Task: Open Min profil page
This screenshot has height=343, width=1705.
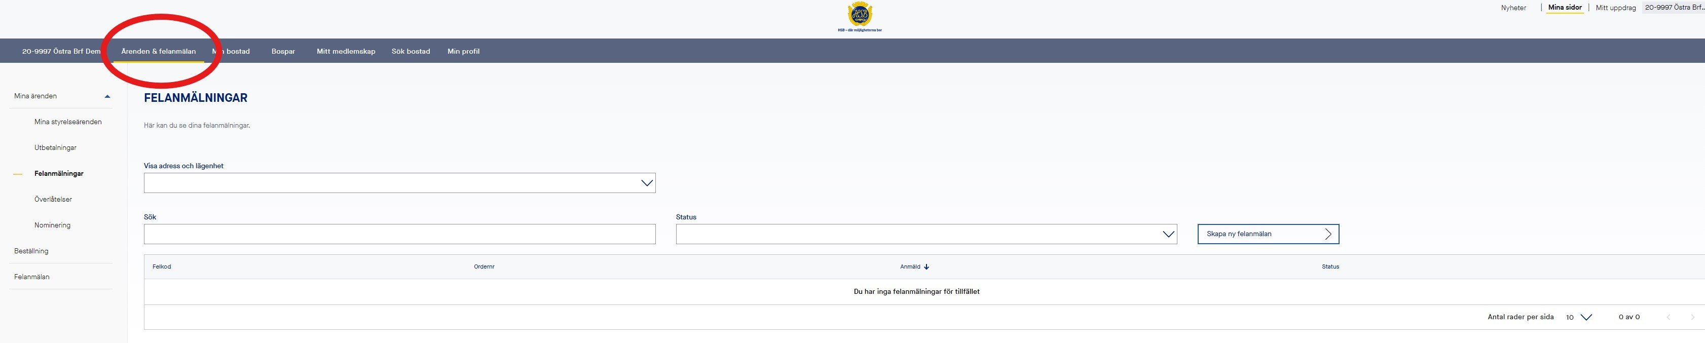Action: click(x=463, y=52)
